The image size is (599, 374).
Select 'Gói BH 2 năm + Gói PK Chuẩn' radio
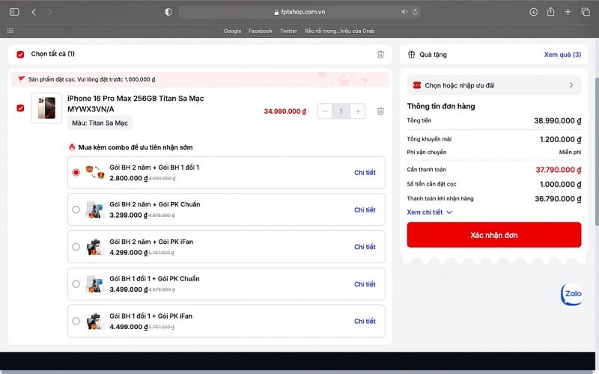coord(76,209)
